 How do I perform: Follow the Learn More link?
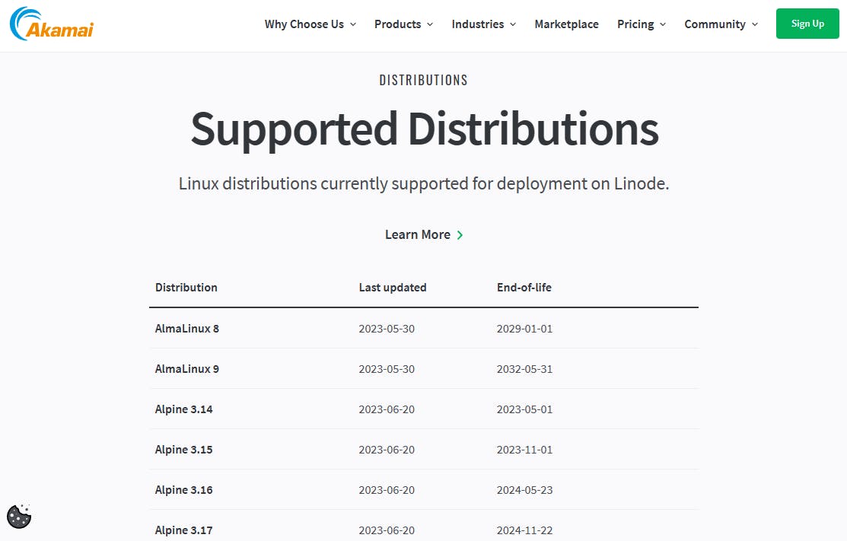click(x=418, y=234)
